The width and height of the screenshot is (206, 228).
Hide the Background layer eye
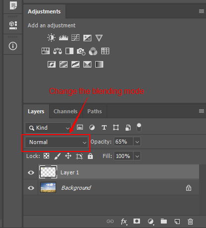(31, 188)
